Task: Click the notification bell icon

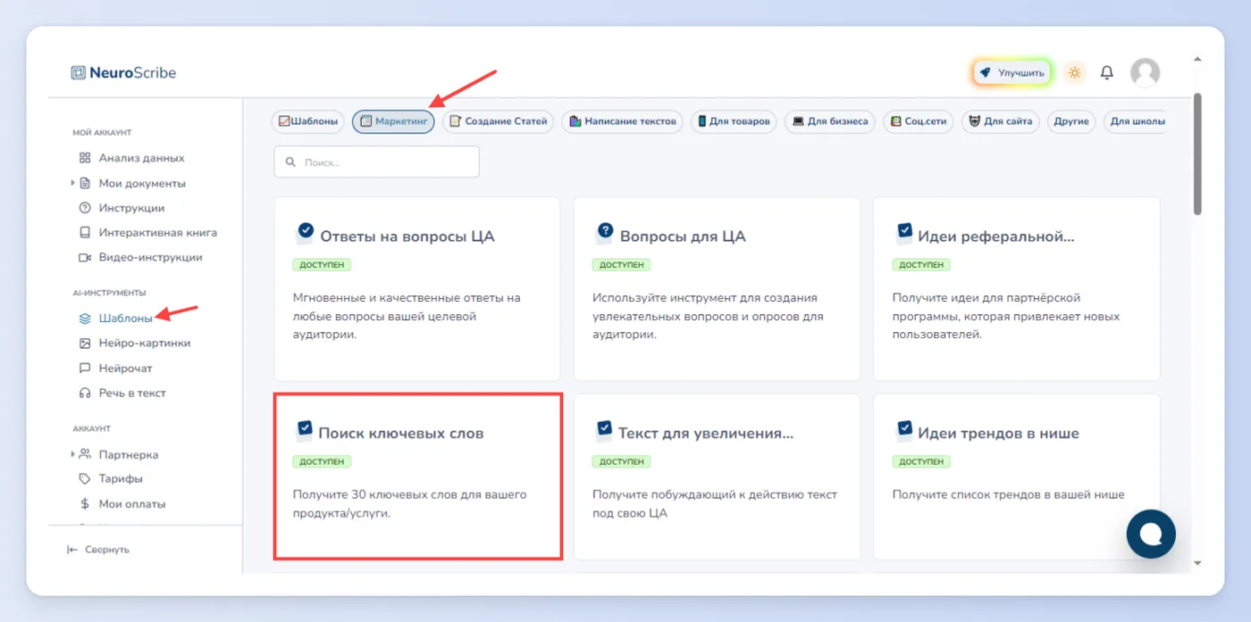Action: click(x=1106, y=72)
